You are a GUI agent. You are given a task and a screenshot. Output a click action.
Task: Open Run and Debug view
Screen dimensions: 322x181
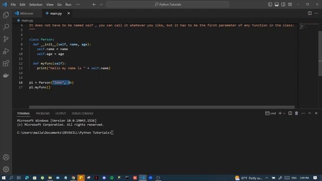click(x=6, y=51)
